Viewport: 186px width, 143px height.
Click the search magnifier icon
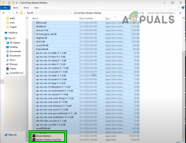click(180, 13)
